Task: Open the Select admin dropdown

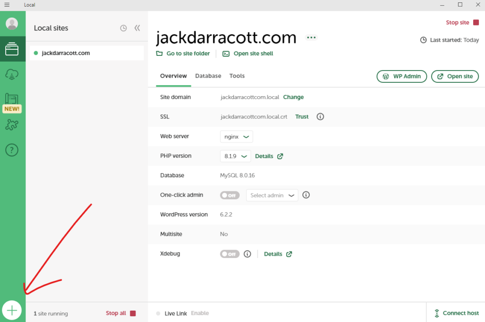Action: point(272,195)
